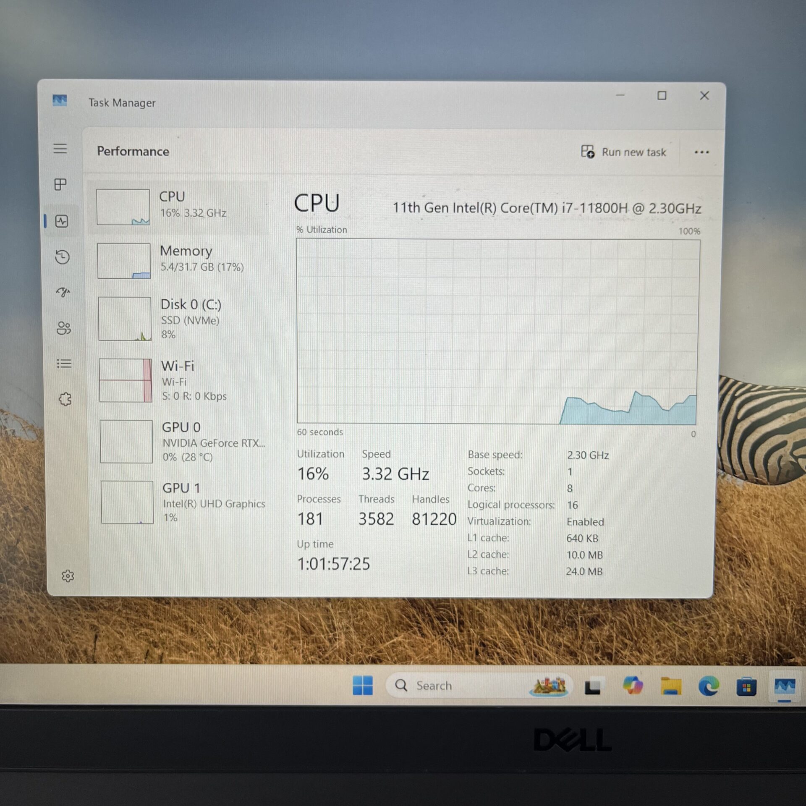Click the processes count 181
Image resolution: width=806 pixels, height=806 pixels.
[310, 519]
